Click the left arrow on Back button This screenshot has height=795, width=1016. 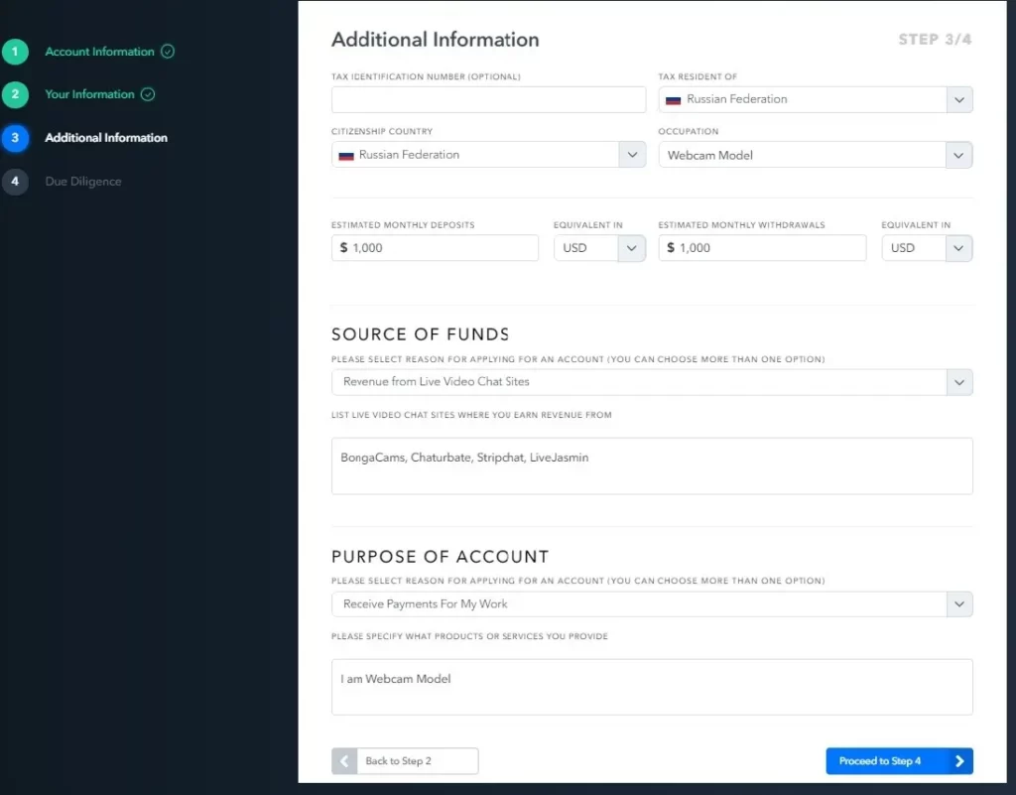click(x=344, y=761)
